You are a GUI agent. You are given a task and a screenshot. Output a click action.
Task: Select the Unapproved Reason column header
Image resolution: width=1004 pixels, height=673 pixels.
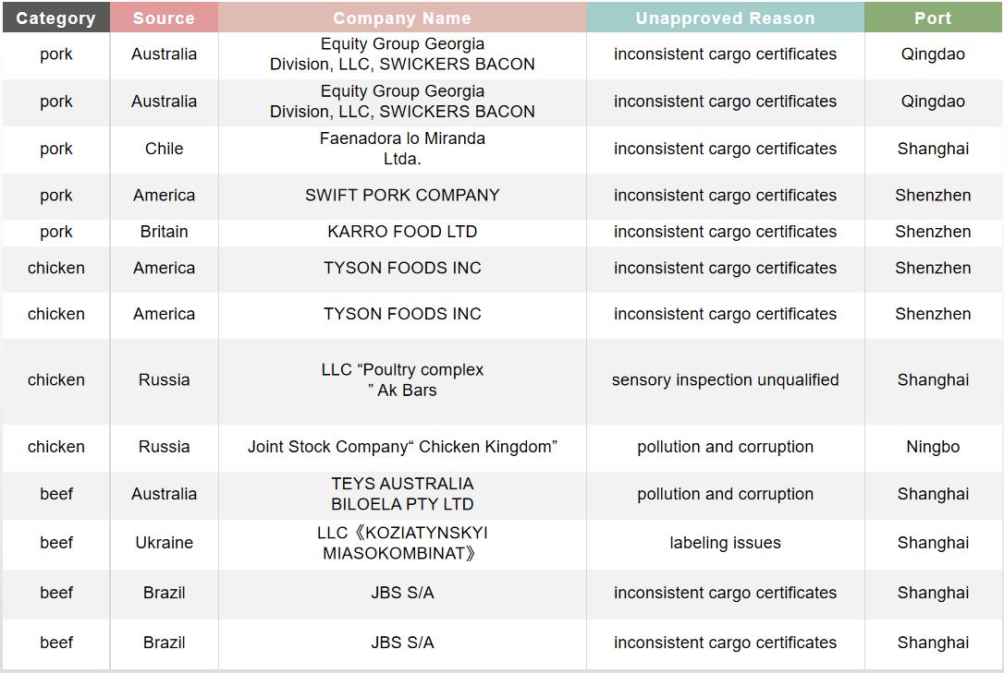725,18
